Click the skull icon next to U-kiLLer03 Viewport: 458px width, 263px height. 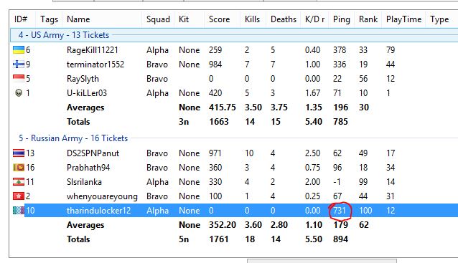(19, 93)
